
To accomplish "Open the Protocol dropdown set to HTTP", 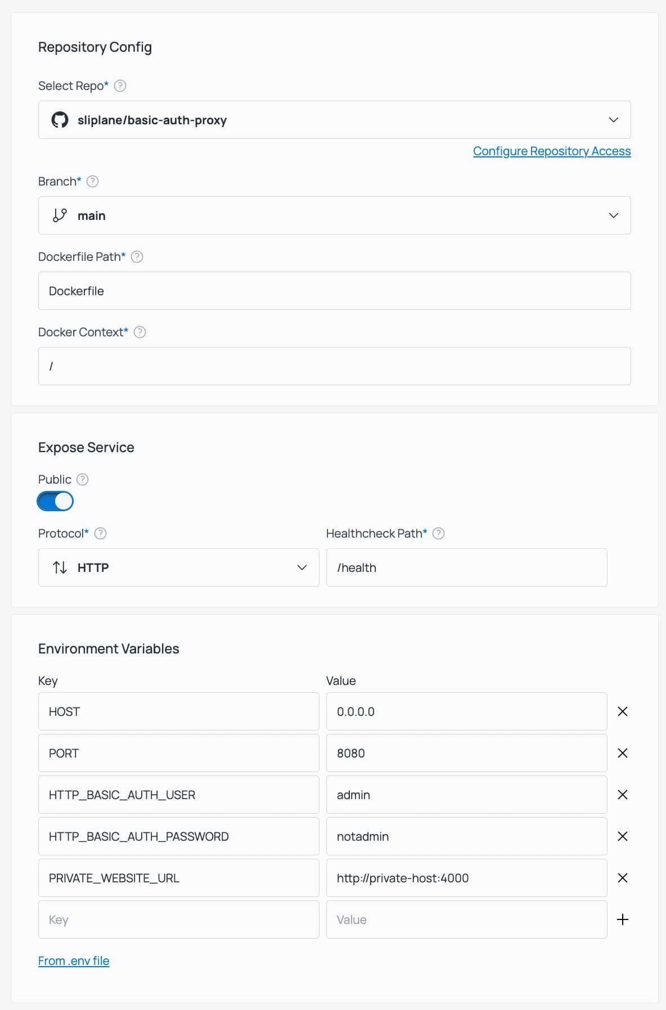I will [x=179, y=567].
